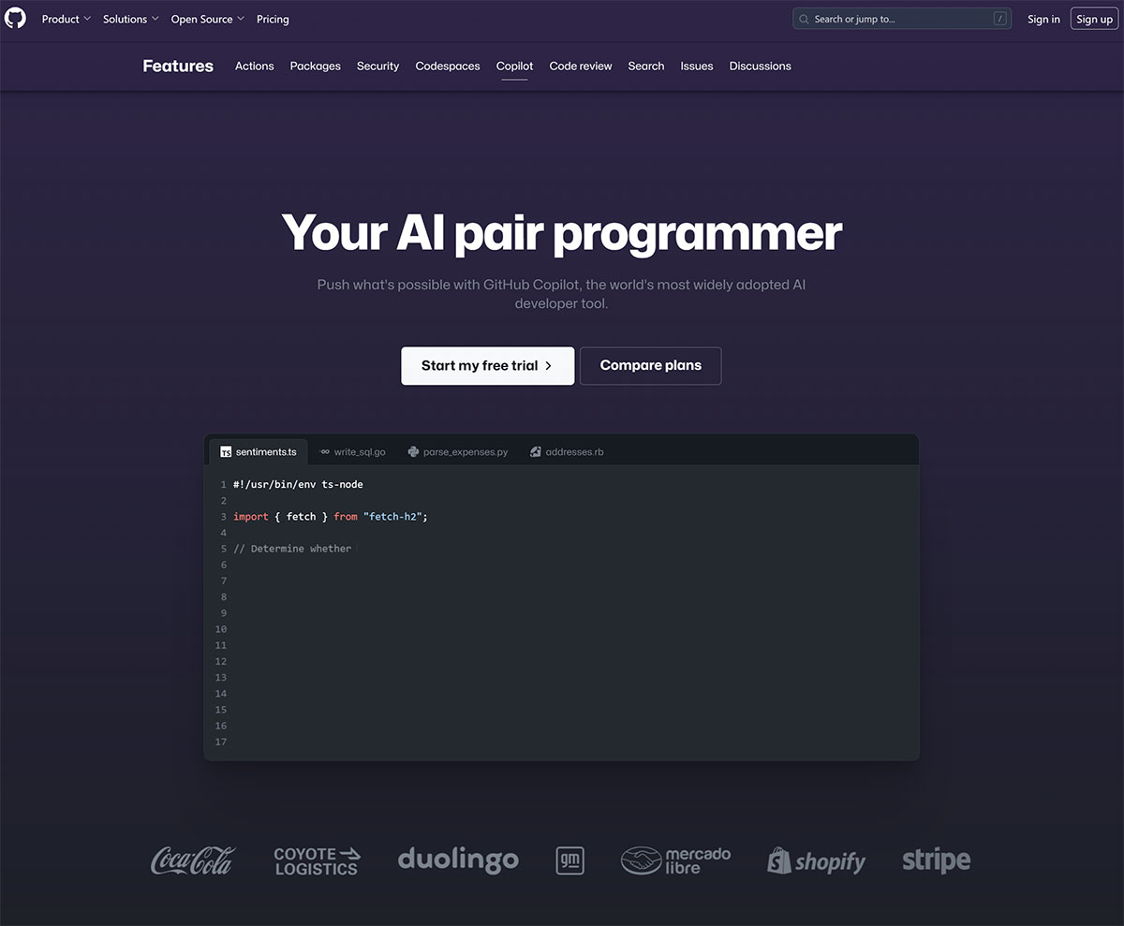Click Start my free trial button
This screenshot has height=926, width=1124.
pos(488,366)
